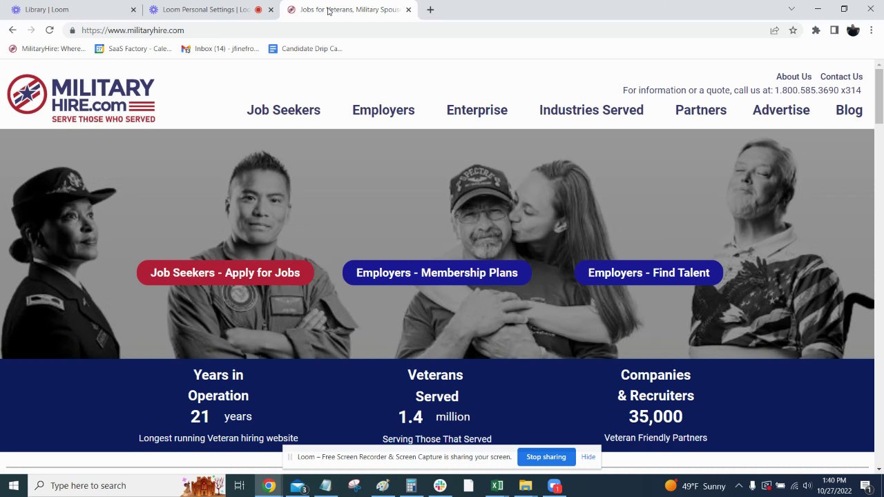Open the Advertise menu item
This screenshot has width=884, height=497.
point(781,110)
